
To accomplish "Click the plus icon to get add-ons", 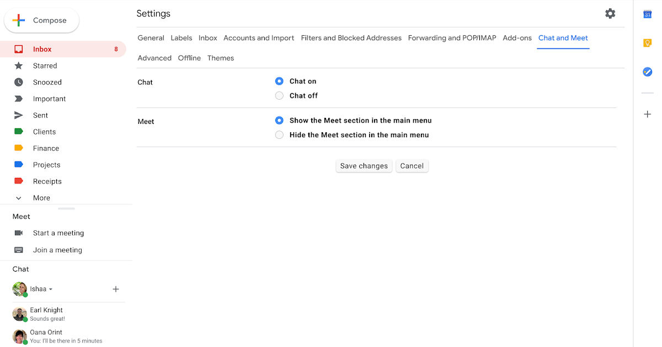I will click(x=648, y=114).
